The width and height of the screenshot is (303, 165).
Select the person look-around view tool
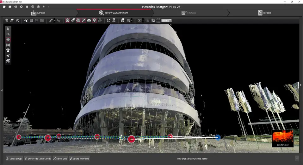(8, 50)
